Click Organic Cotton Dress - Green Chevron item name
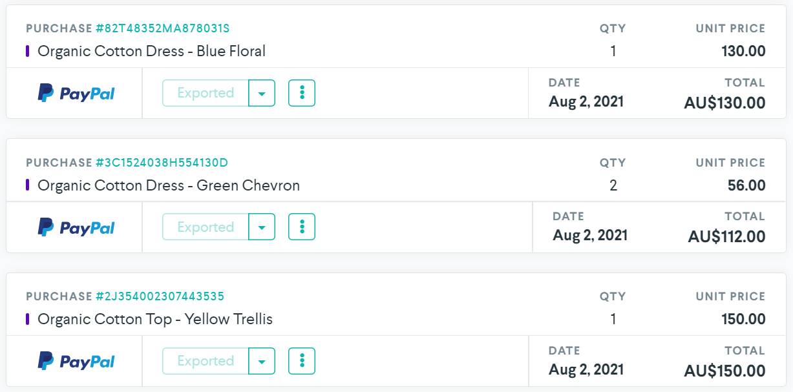This screenshot has height=392, width=793. [169, 185]
